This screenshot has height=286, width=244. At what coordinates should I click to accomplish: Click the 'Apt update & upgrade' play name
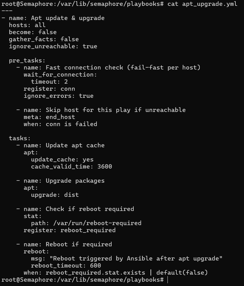pyautogui.click(x=75, y=18)
